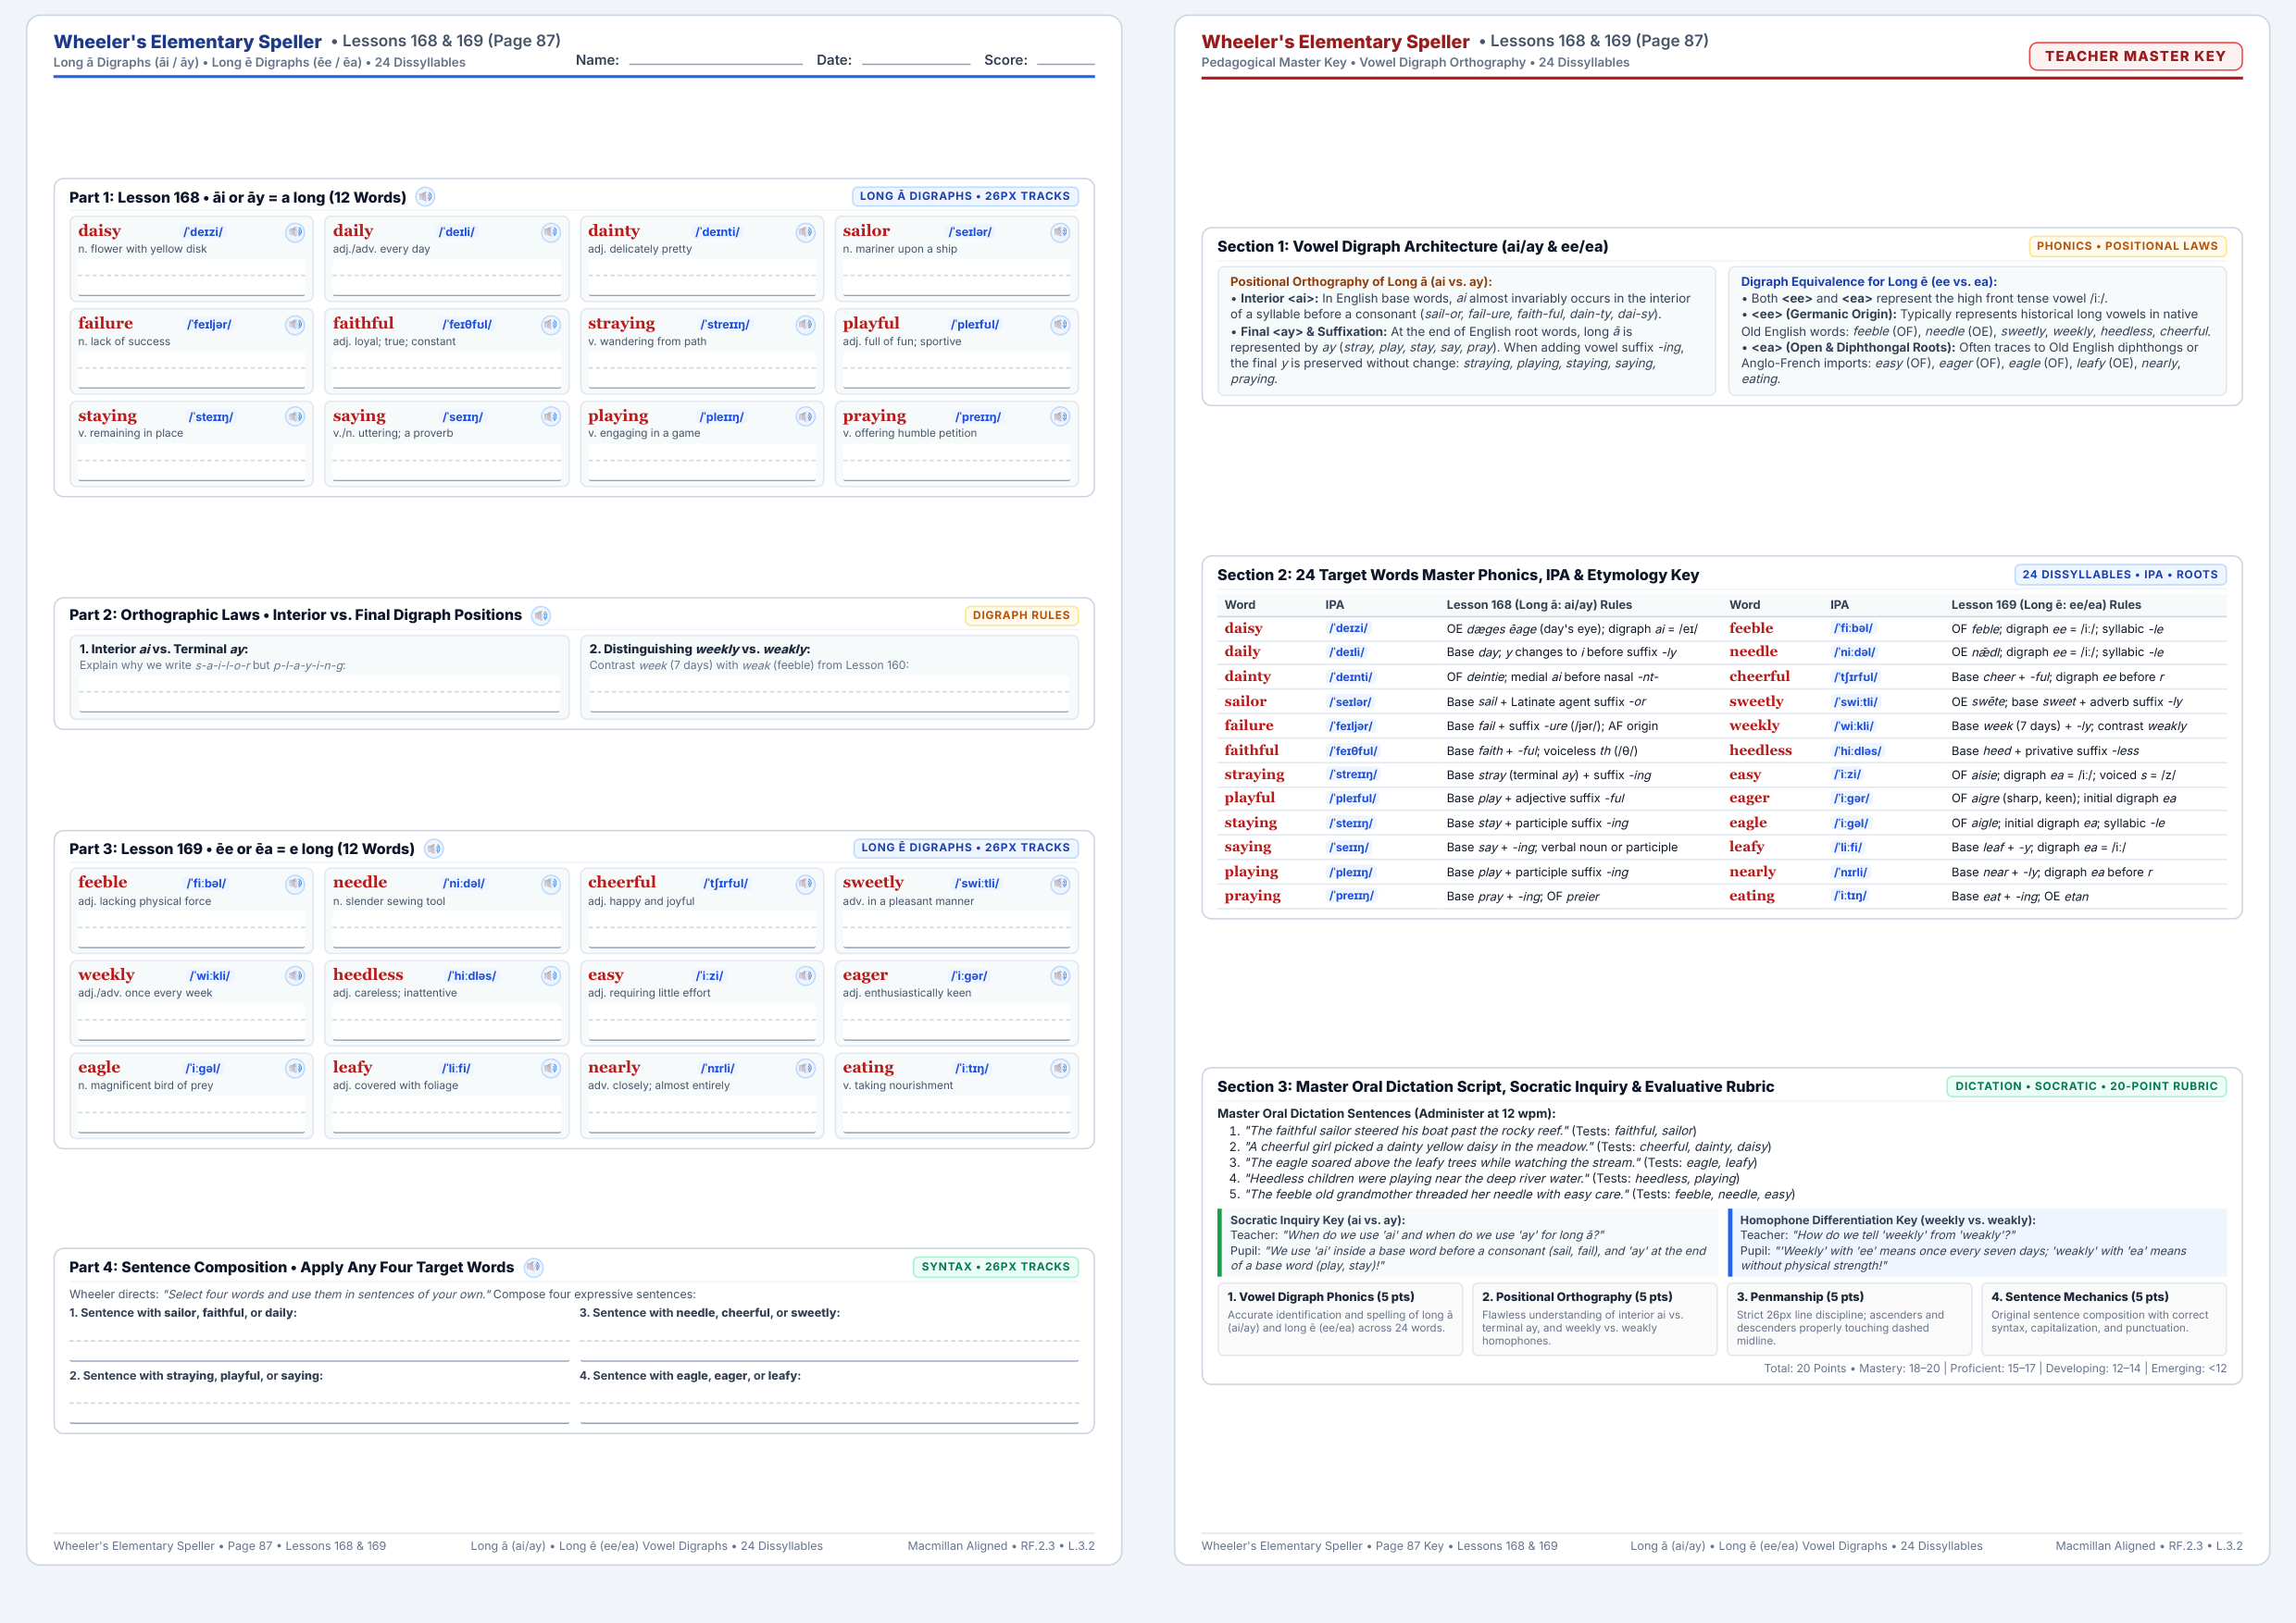Click the Phonics Positional Laws tag

[x=2127, y=246]
